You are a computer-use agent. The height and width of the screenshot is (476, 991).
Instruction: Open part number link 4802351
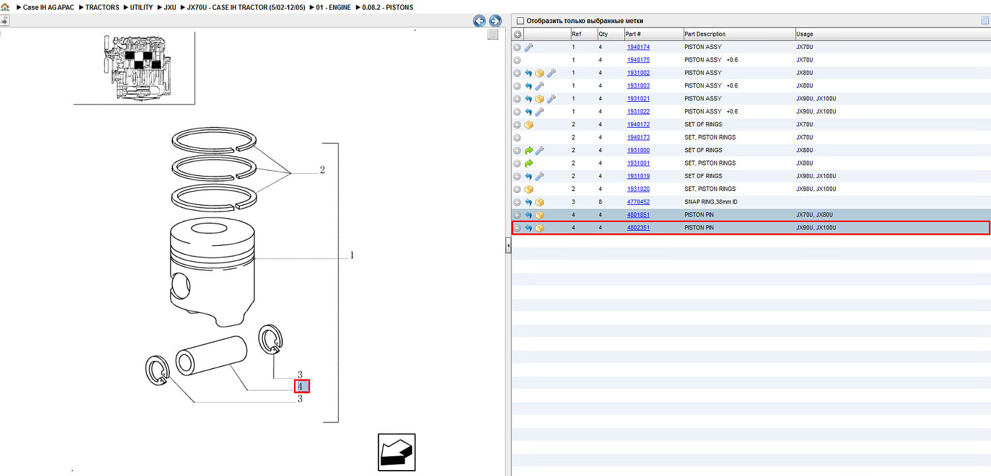coord(638,228)
